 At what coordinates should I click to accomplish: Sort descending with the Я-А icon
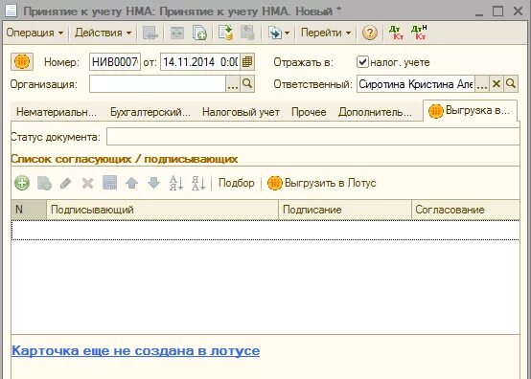tap(198, 183)
